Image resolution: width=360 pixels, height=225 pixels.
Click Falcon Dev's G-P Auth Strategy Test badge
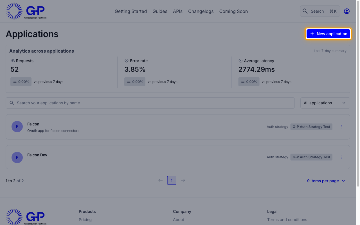(x=311, y=157)
